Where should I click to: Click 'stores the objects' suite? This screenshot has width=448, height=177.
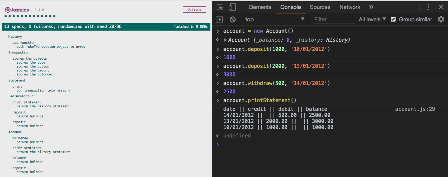30,59
